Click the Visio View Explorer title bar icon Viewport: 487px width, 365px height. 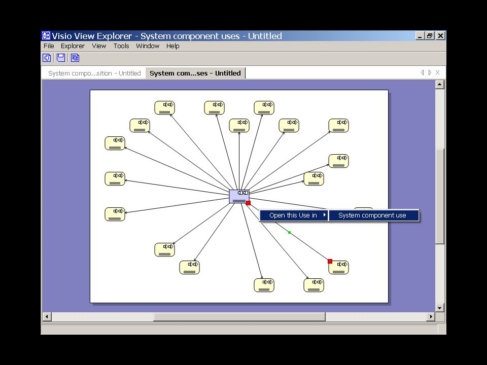[46, 35]
